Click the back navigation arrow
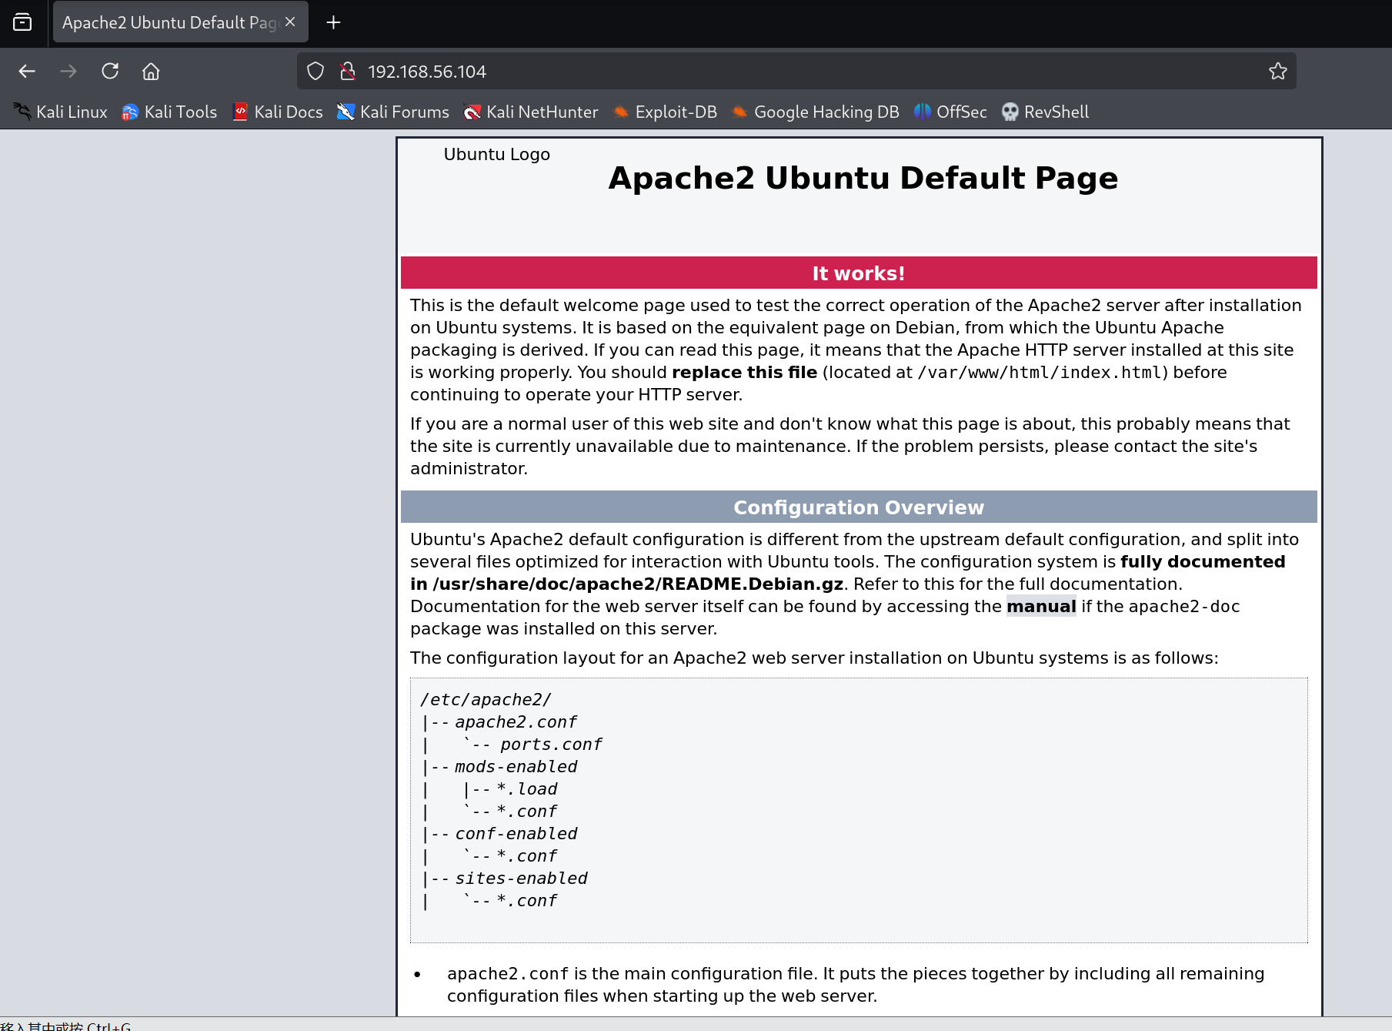This screenshot has width=1392, height=1031. click(x=27, y=72)
